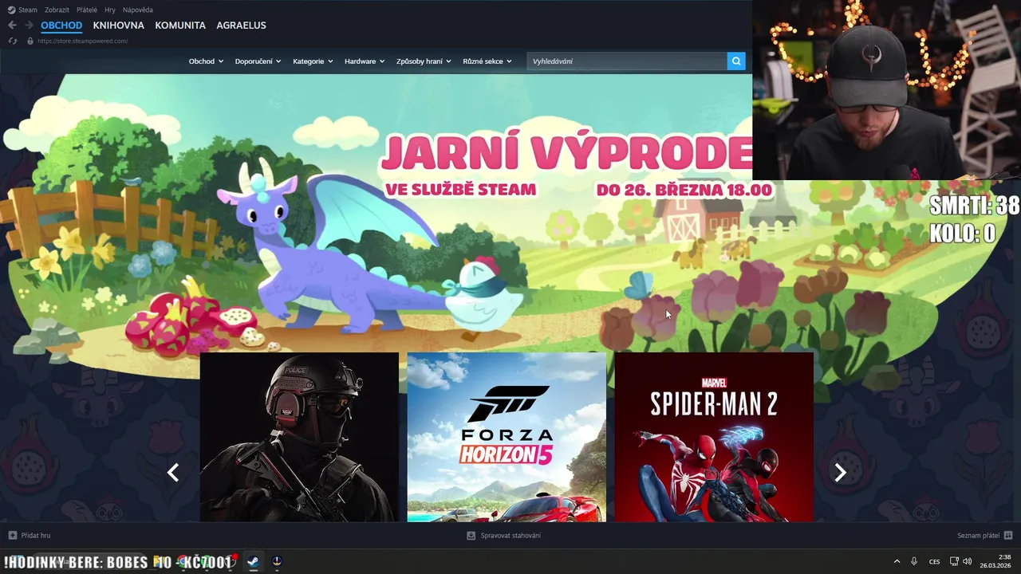1021x574 pixels.
Task: Open the taskbar clock and date
Action: point(997,561)
